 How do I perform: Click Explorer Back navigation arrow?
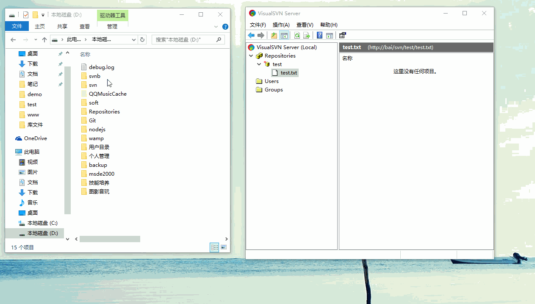(13, 40)
